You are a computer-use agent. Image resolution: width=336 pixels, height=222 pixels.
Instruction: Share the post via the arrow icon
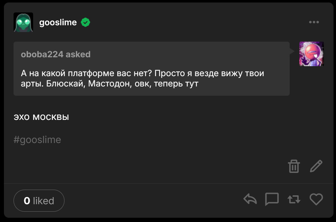click(x=250, y=199)
